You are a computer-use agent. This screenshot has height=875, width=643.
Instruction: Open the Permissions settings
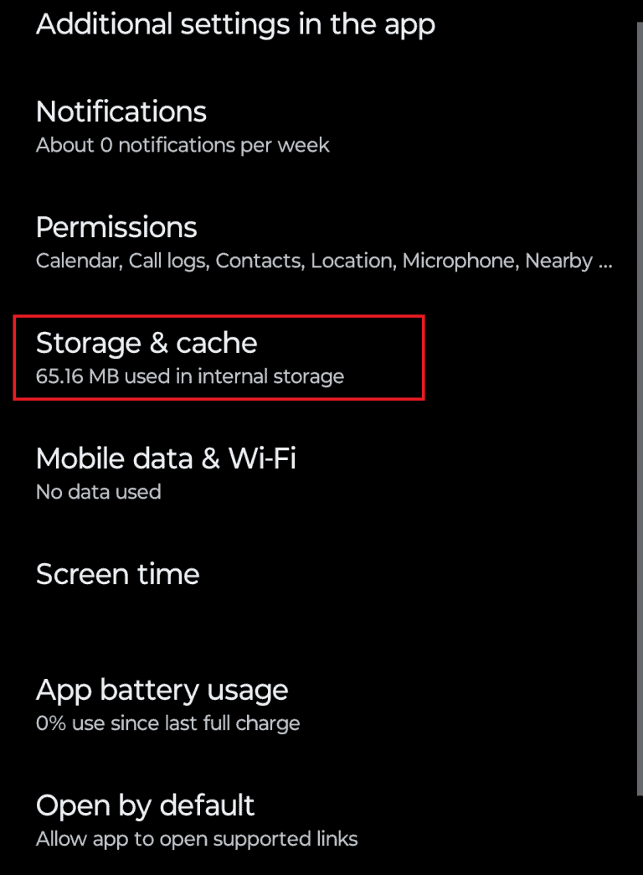[x=116, y=227]
